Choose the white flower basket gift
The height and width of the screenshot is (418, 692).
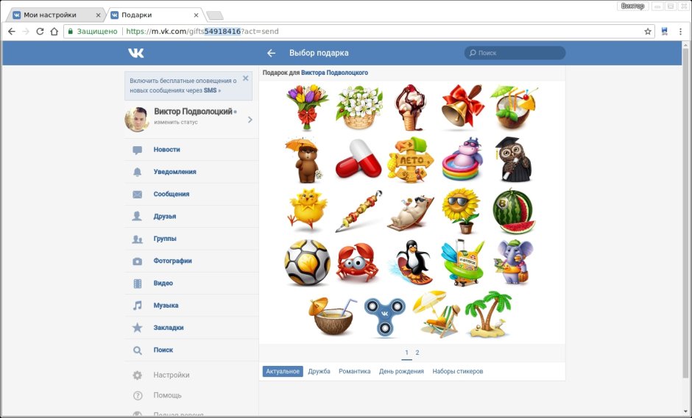(359, 107)
